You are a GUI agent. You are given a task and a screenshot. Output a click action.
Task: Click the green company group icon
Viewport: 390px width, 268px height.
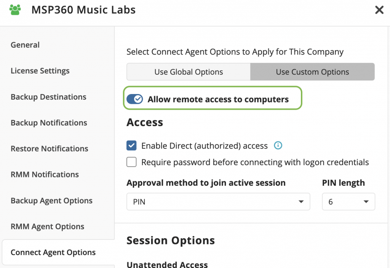(15, 10)
